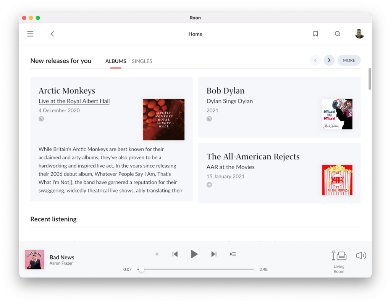Screen dimensions: 391x303
Task: Show next new releases page
Action: pyautogui.click(x=329, y=60)
